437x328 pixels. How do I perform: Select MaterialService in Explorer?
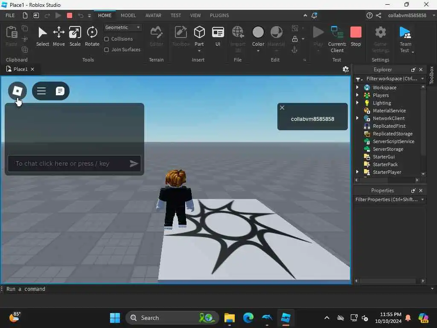[x=389, y=111]
